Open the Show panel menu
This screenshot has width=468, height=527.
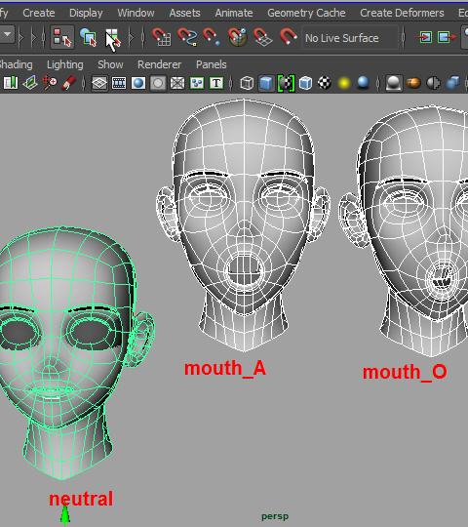coord(110,64)
